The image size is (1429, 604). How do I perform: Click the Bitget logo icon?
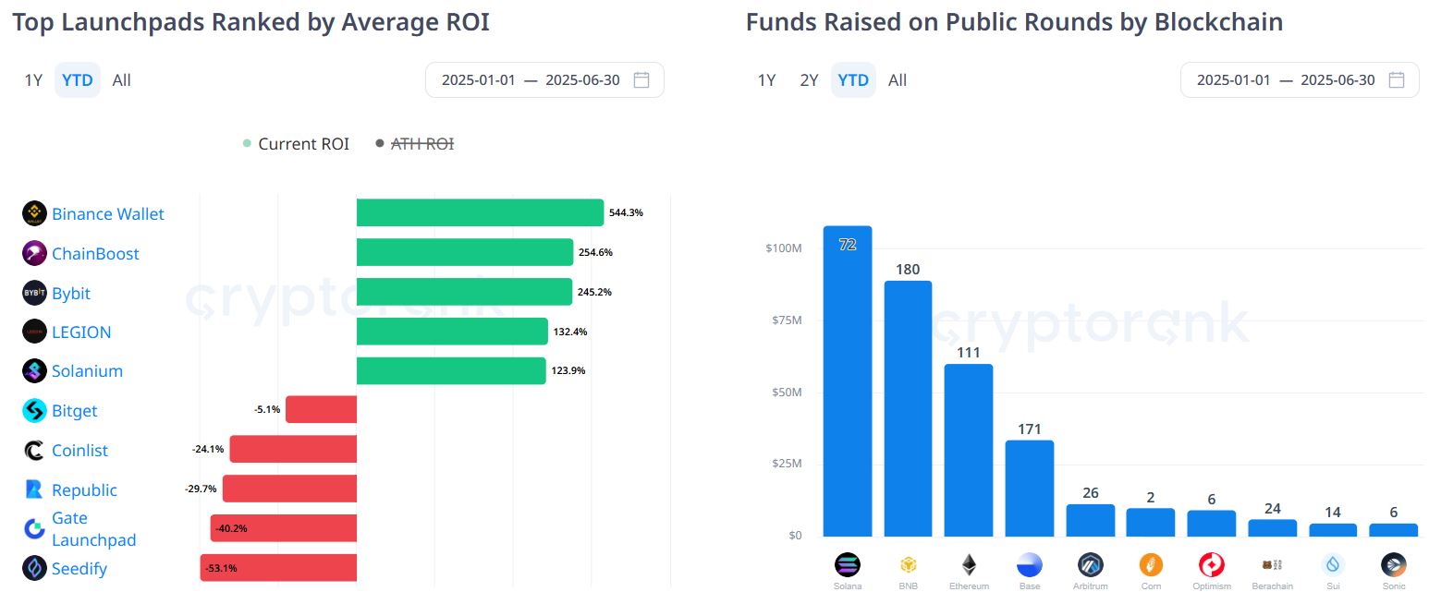pyautogui.click(x=34, y=411)
